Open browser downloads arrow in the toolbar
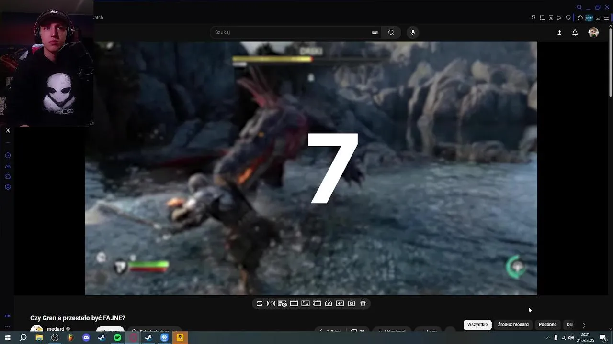The height and width of the screenshot is (344, 613). 598,18
